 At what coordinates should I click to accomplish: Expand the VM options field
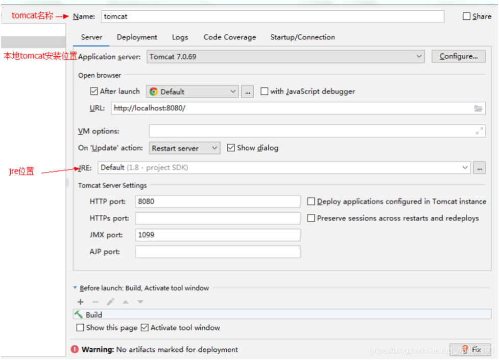point(479,130)
